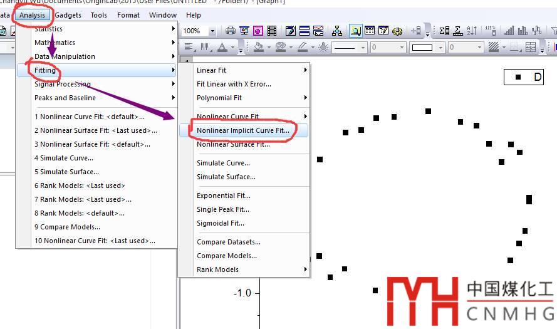
Task: Expand the Linear Fit submenu
Action: pos(244,70)
